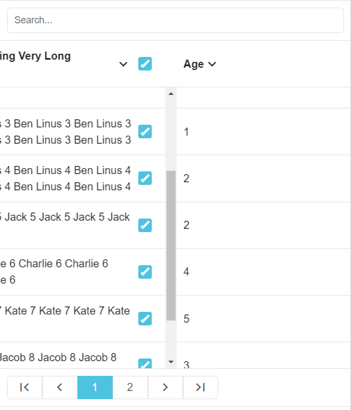The image size is (351, 410).
Task: Click the Very Long column header text
Action: click(35, 56)
